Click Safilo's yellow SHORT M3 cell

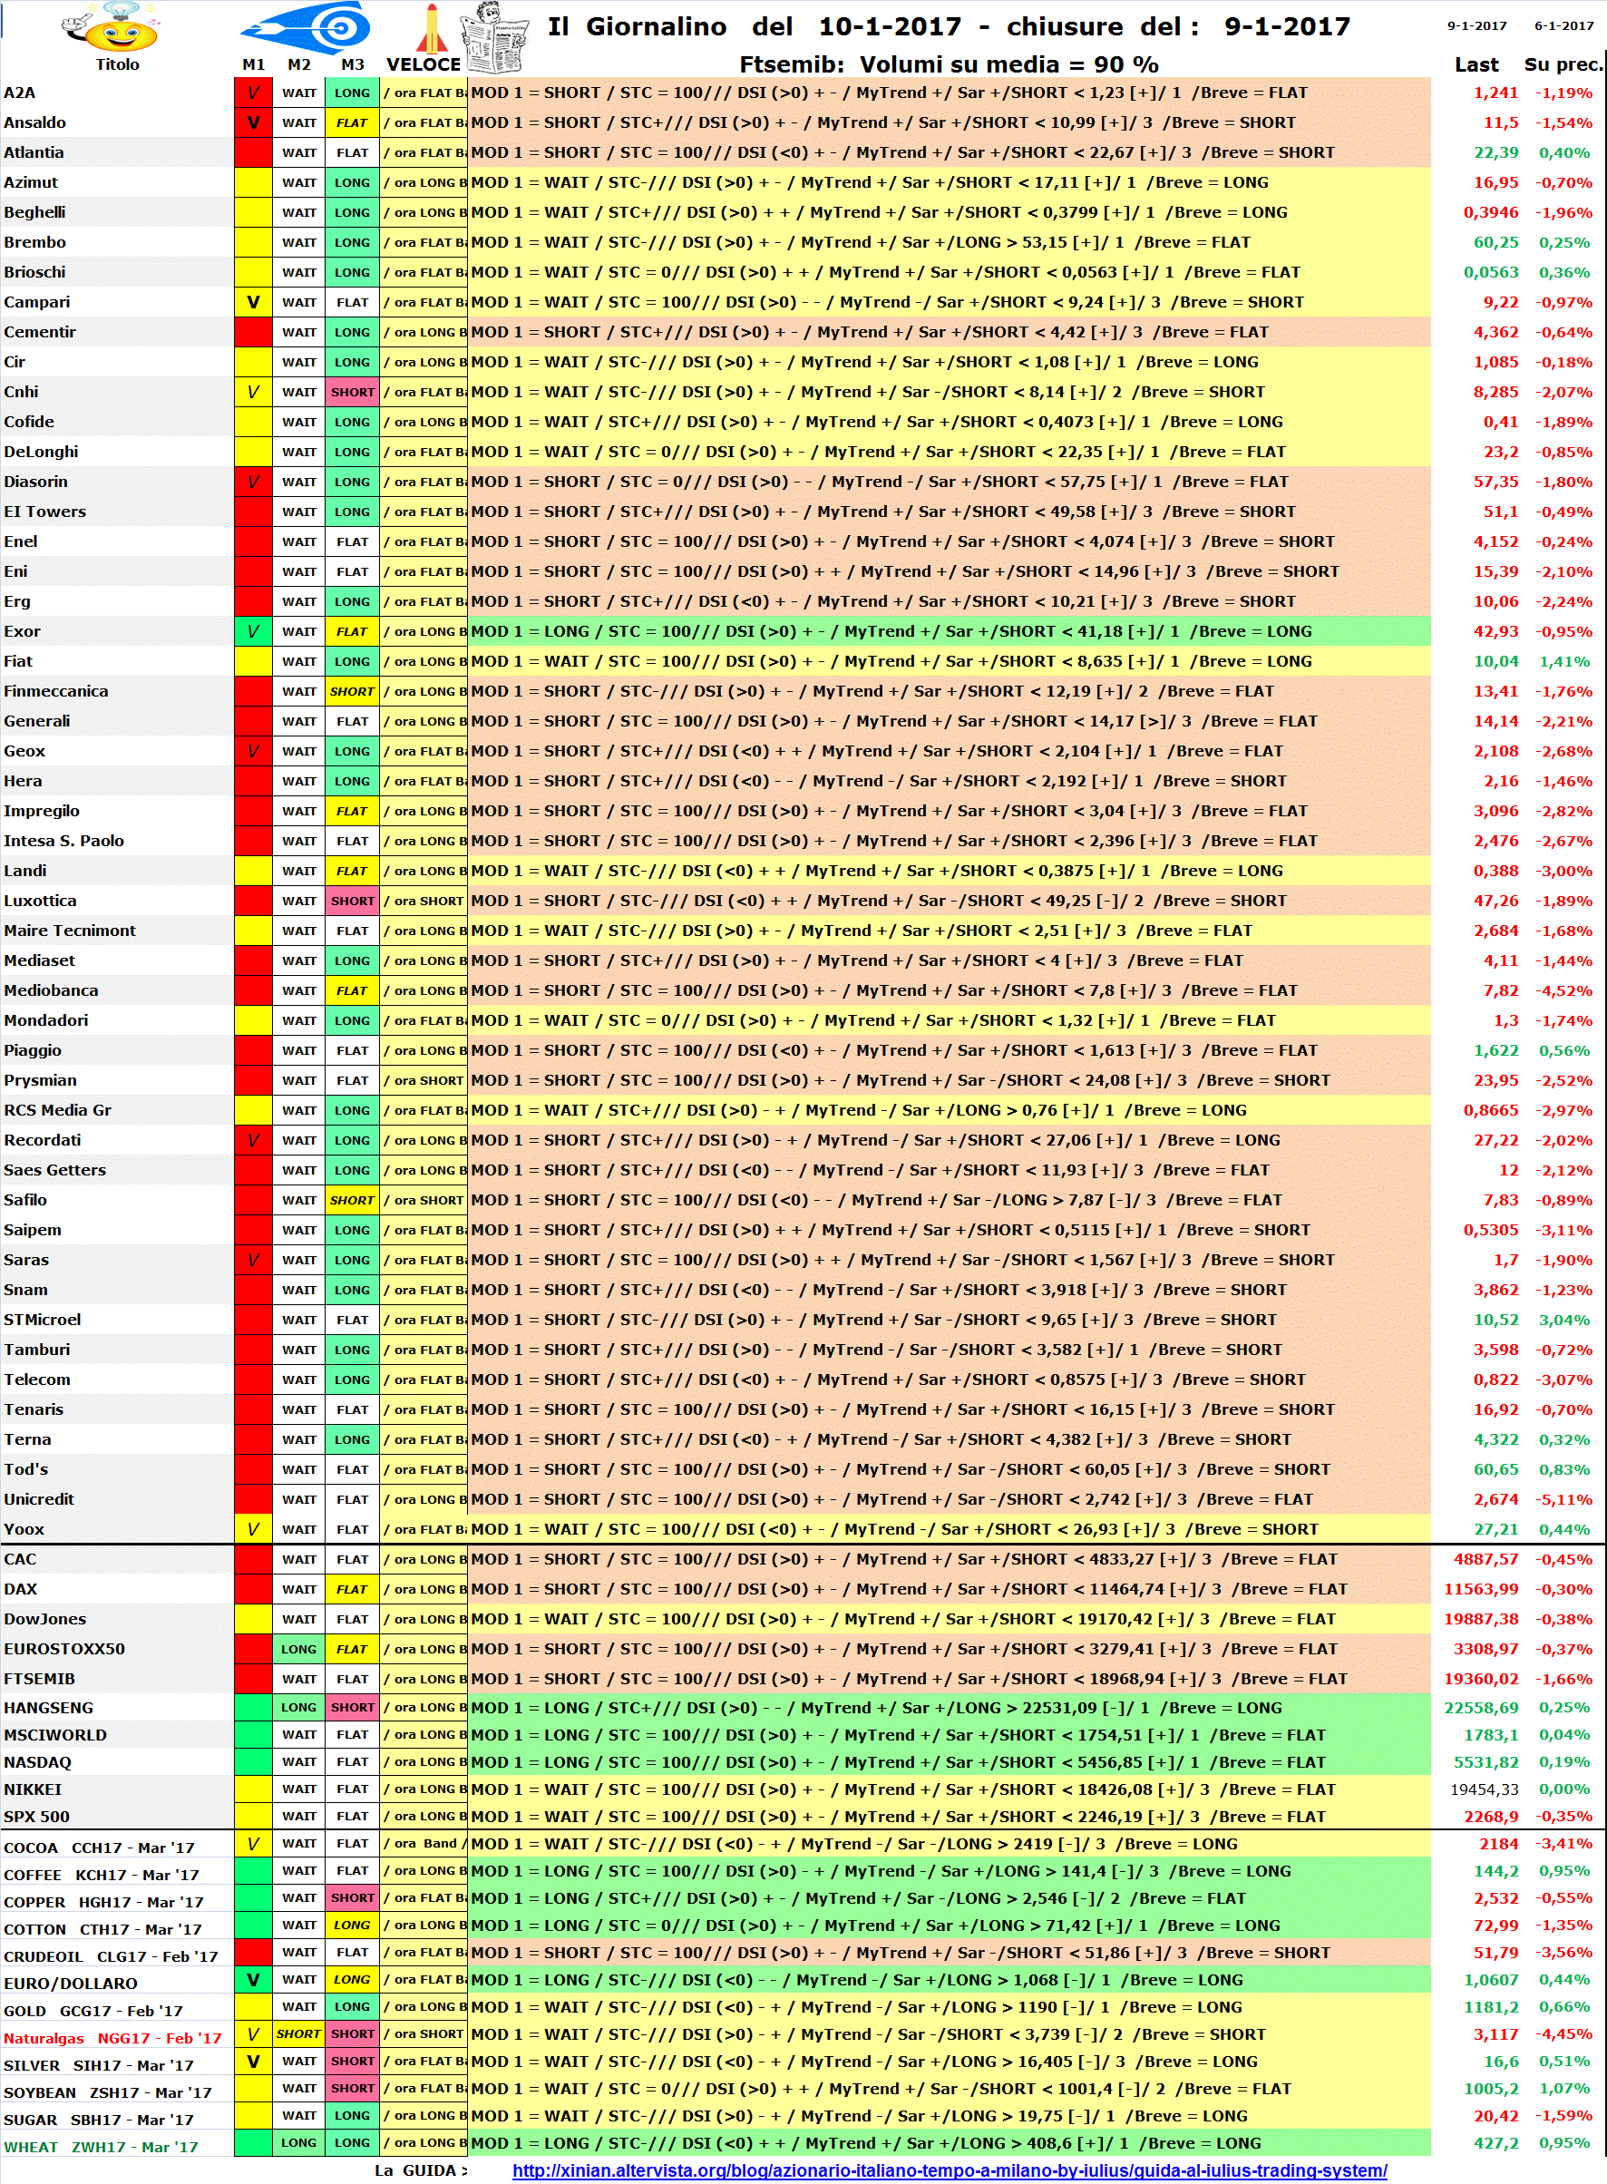352,1201
